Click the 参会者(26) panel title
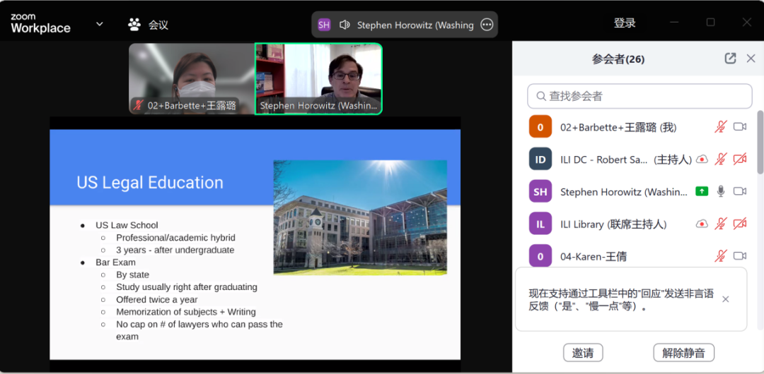The height and width of the screenshot is (374, 764). 618,59
